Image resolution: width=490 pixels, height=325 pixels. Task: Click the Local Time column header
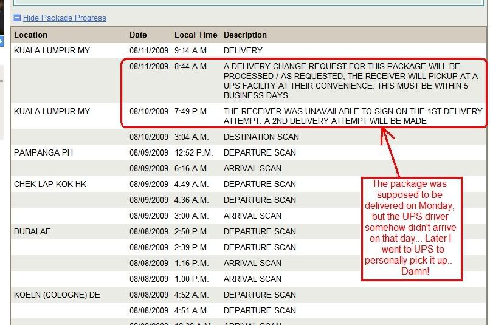(x=195, y=35)
